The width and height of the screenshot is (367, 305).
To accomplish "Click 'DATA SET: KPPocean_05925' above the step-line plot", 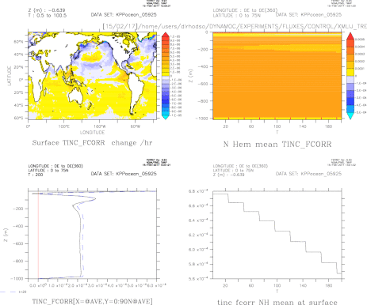I will pos(308,174).
